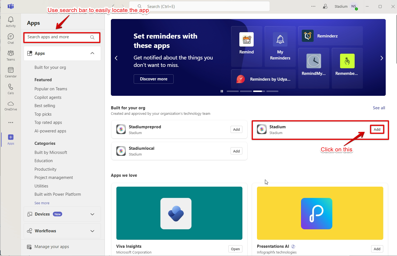397x256 pixels.
Task: Click the Stadium app icon
Action: 262,129
